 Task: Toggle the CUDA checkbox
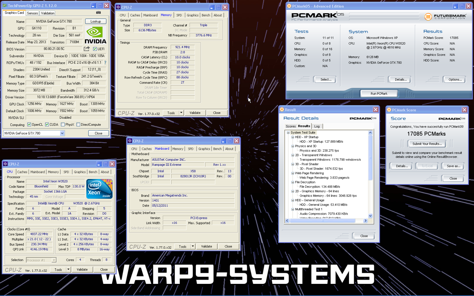click(47, 125)
